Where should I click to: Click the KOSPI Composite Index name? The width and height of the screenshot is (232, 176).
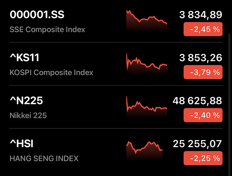coord(51,72)
